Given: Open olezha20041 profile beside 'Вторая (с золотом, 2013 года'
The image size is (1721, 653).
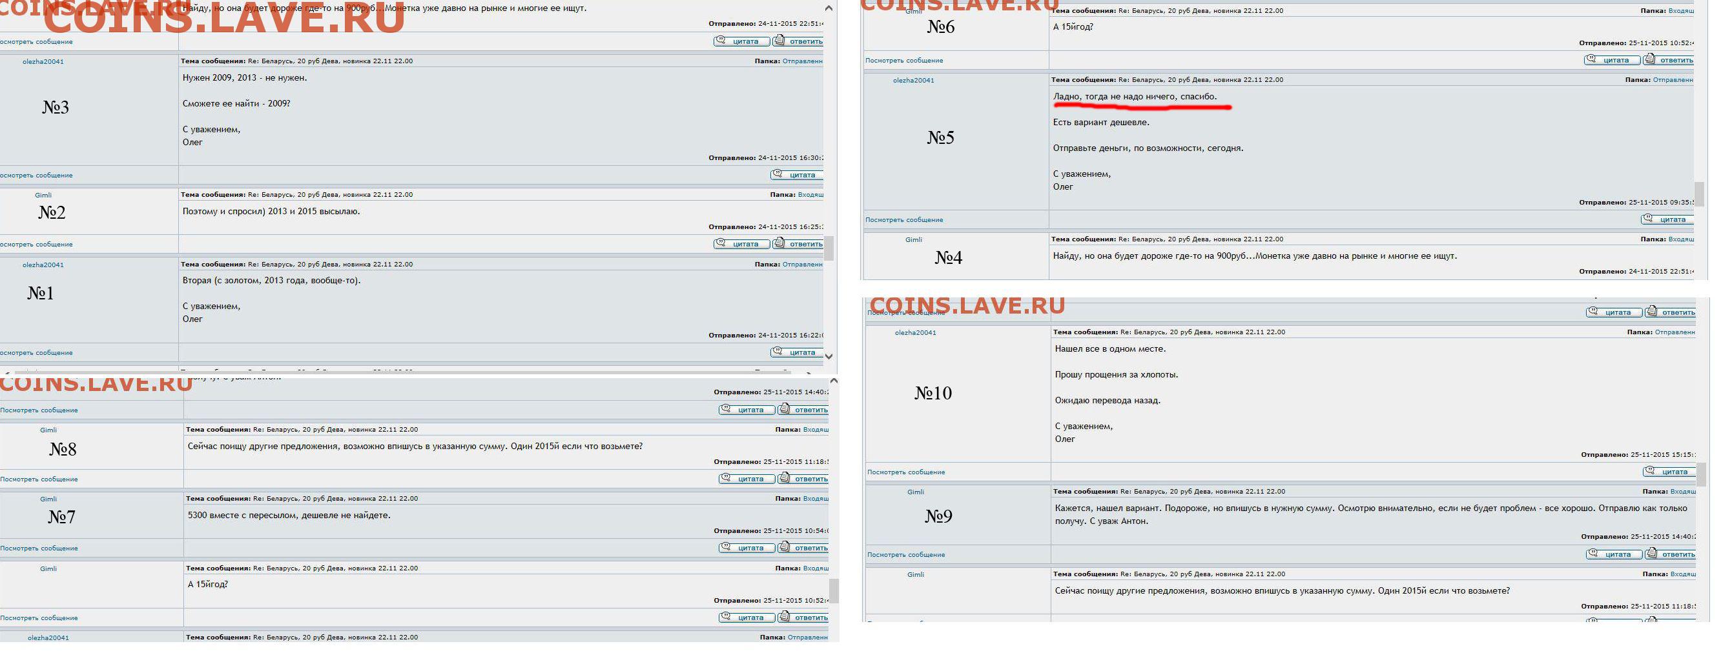Looking at the screenshot, I should click(x=43, y=266).
